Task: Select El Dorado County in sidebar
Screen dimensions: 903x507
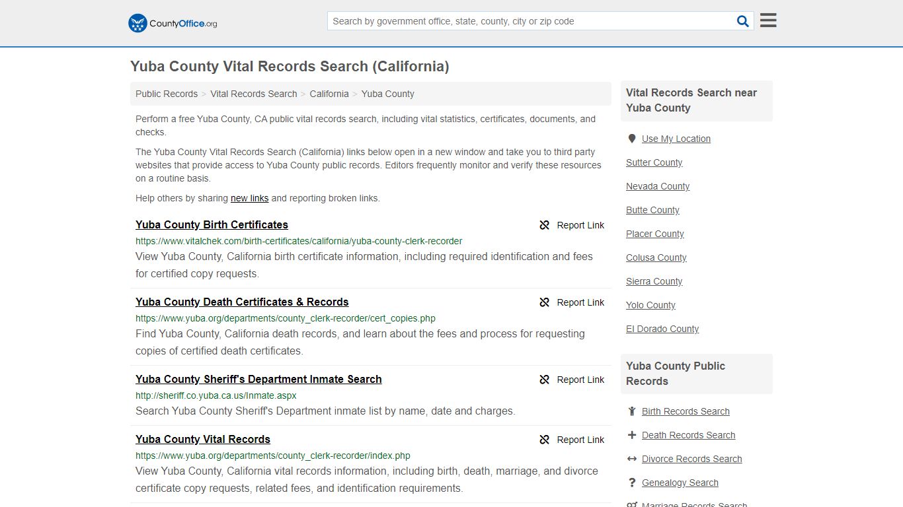Action: pyautogui.click(x=662, y=329)
